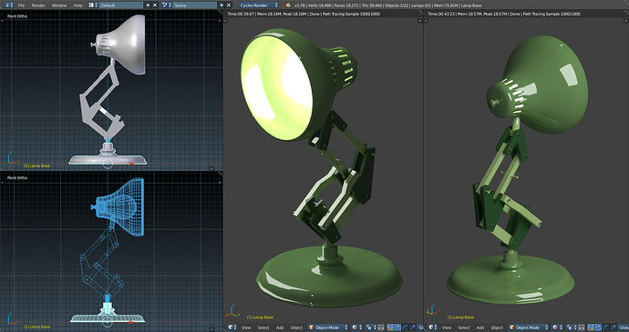The height and width of the screenshot is (332, 629).
Task: Click the Blender logo in the info bar
Action: 288,5
